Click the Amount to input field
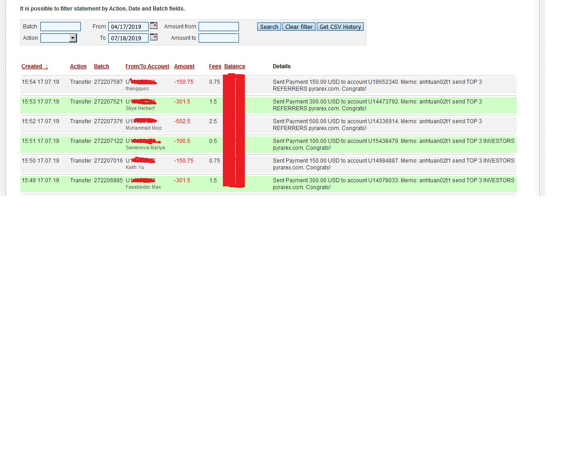Image resolution: width=587 pixels, height=469 pixels. [x=219, y=38]
